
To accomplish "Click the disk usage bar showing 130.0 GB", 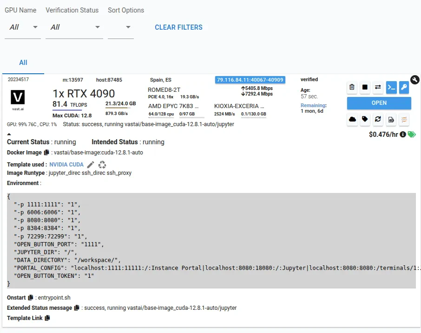I will [x=253, y=114].
